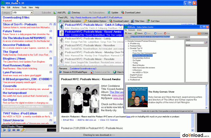Click speaker icon of Nosedive episode

tap(62, 47)
